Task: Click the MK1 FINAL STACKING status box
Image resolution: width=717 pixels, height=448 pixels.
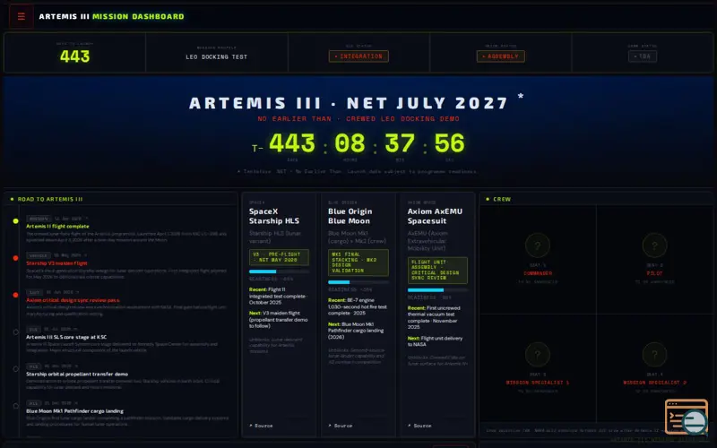Action: tap(358, 263)
